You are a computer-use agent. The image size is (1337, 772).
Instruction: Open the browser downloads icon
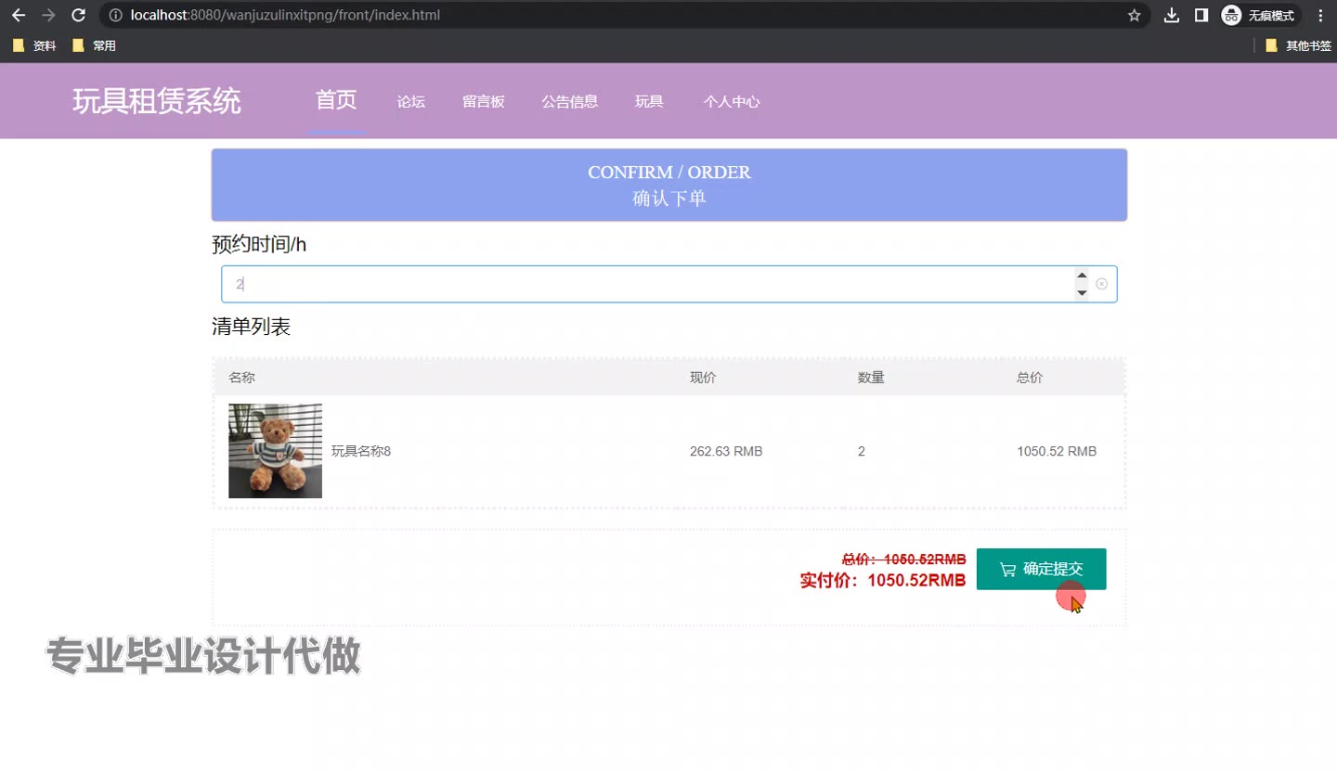[x=1172, y=15]
